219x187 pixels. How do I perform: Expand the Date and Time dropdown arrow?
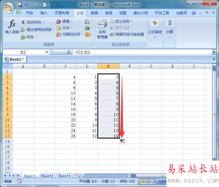pyautogui.click(x=82, y=35)
